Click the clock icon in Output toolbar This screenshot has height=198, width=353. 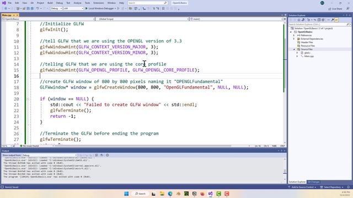tap(108, 155)
